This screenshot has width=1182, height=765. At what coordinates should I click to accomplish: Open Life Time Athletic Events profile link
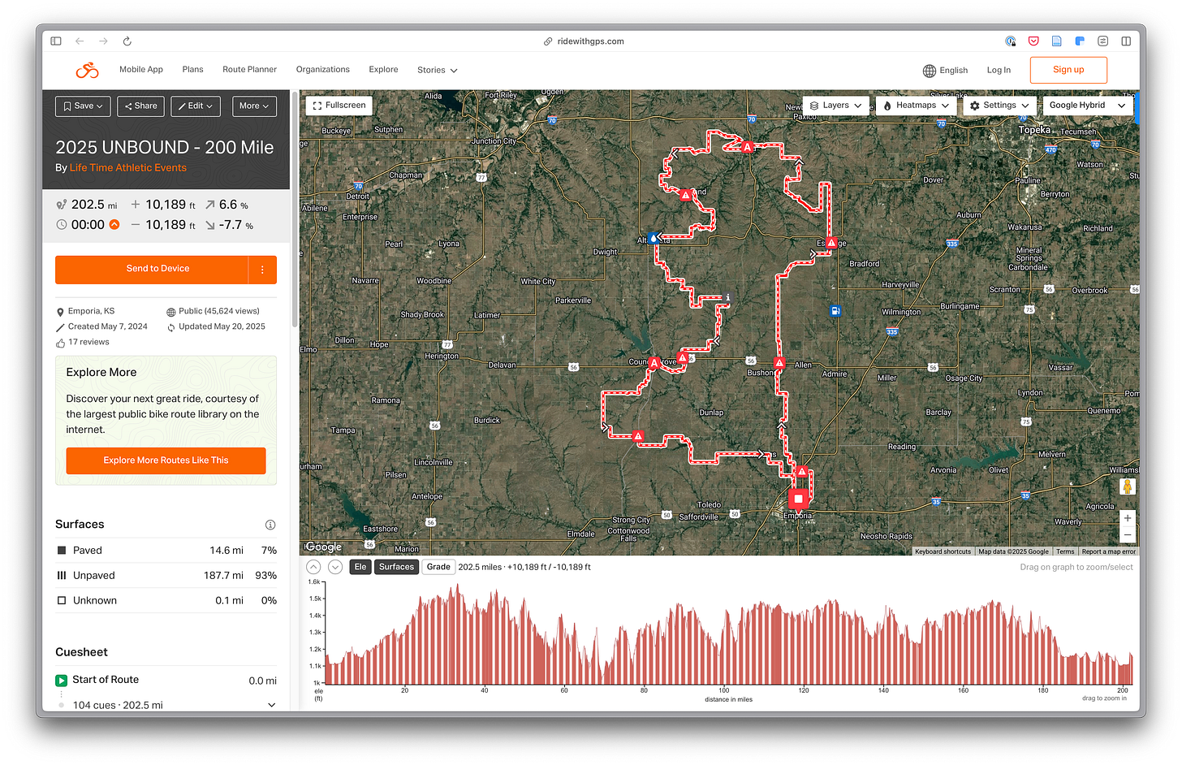coord(128,168)
